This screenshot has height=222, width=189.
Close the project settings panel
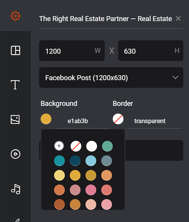(x=178, y=19)
